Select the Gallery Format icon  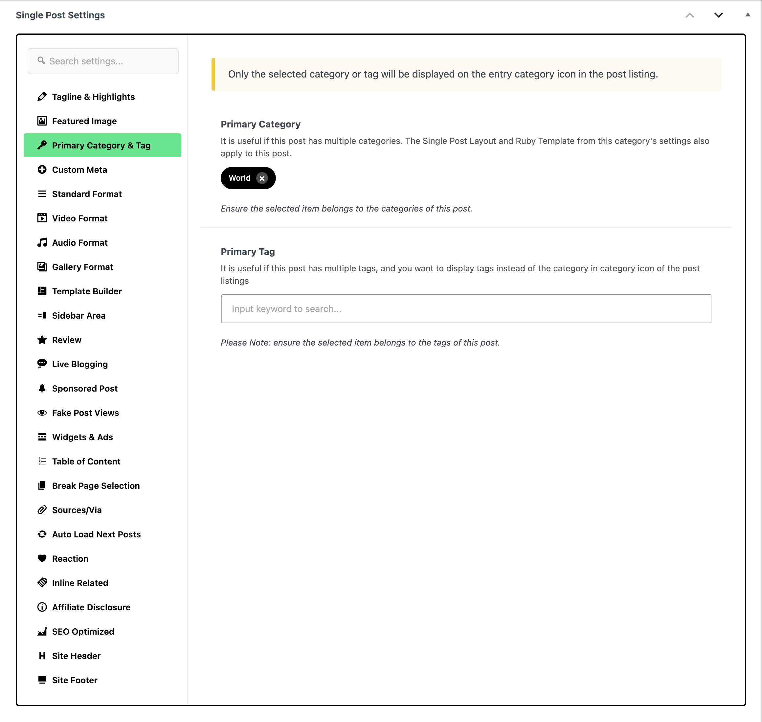click(42, 267)
